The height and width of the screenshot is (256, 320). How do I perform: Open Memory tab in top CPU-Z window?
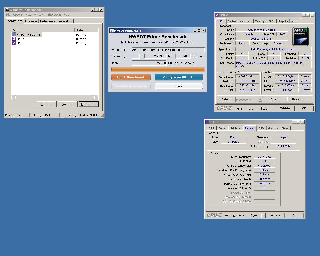tap(260, 21)
